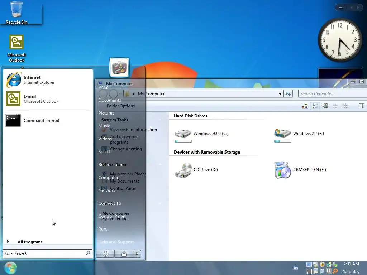Click the Search Computer field
367x275 pixels.
tap(332, 94)
